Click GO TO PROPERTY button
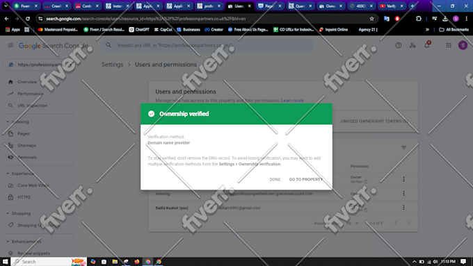Image resolution: width=473 pixels, height=266 pixels. 306,179
